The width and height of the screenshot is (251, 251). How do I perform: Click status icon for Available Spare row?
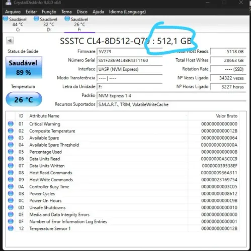pos(11,138)
